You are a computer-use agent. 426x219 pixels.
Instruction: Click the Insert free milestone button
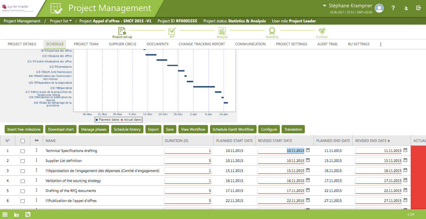tap(24, 129)
